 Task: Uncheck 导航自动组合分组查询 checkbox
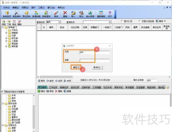[2, 92]
